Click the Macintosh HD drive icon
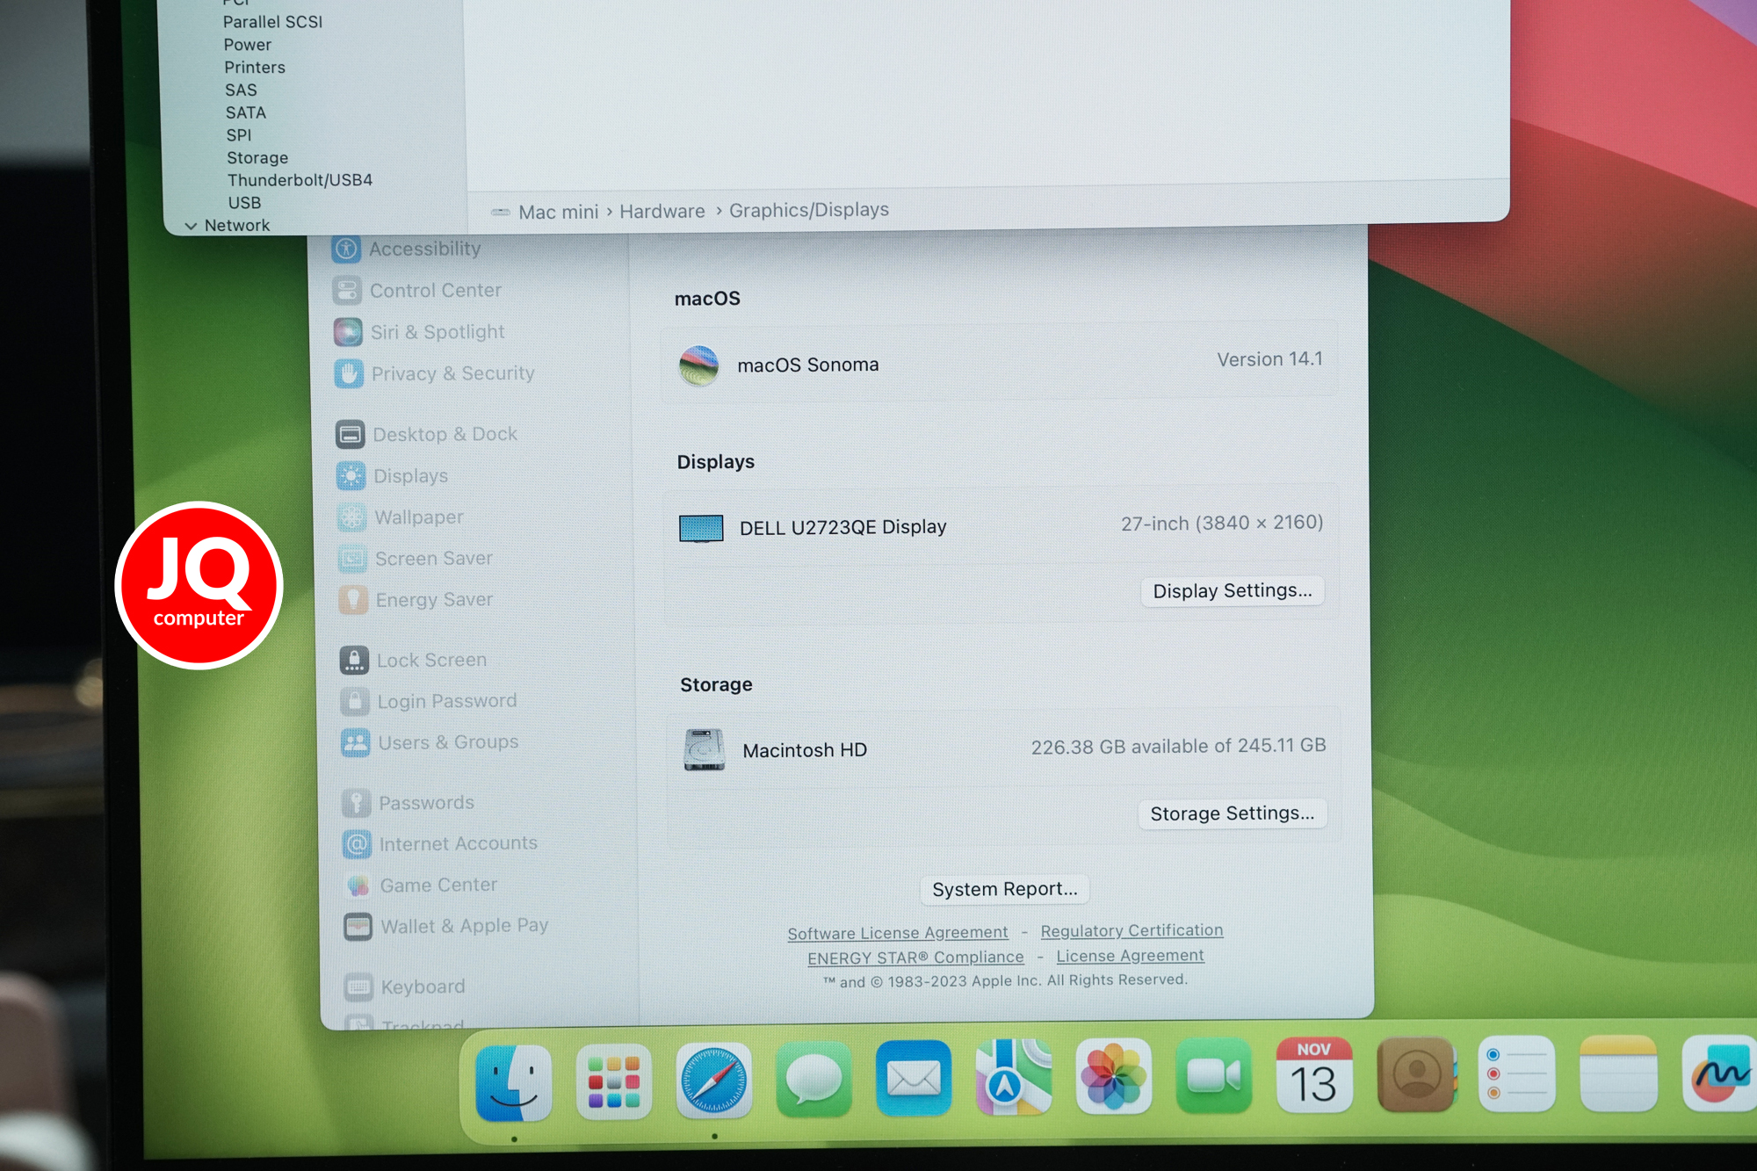 pos(704,750)
